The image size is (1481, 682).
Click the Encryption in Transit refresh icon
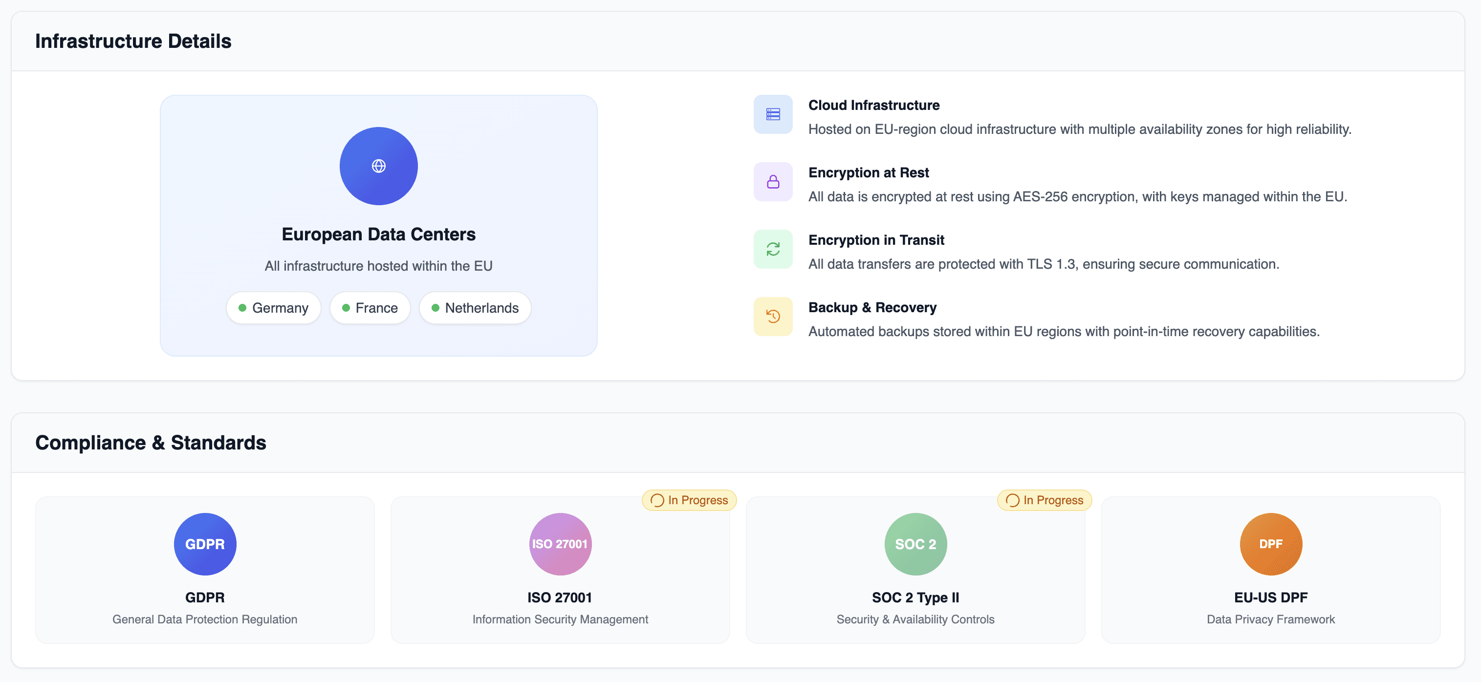(773, 249)
